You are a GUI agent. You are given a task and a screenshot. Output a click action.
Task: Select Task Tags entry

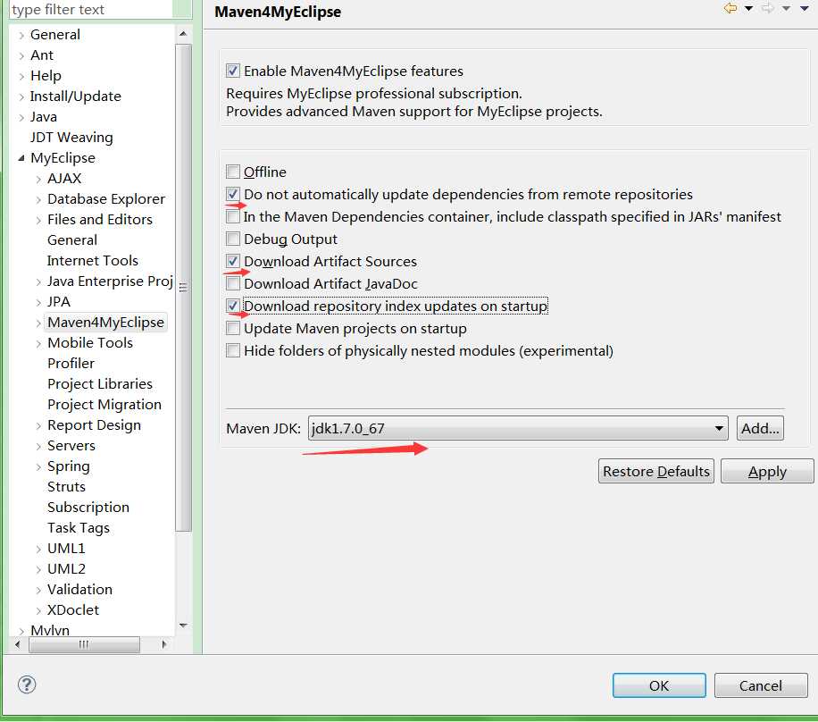click(x=79, y=528)
